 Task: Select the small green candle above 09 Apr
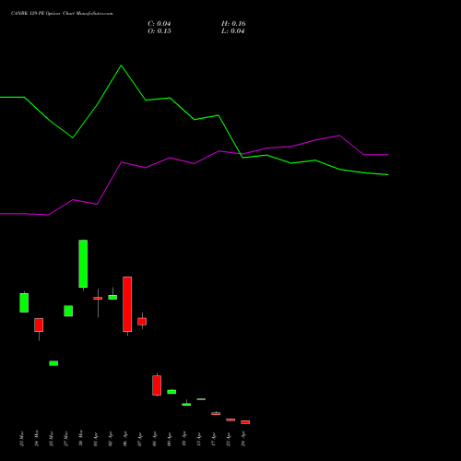tap(171, 392)
